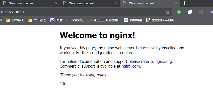The image size is (213, 93).
Task: Open the blue window extension icon
Action: coord(190,12)
